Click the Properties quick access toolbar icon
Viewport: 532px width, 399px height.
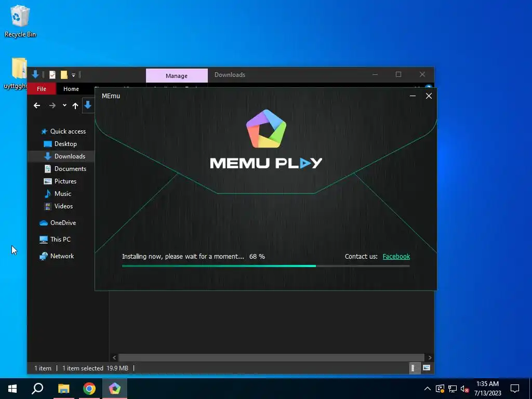pos(52,75)
